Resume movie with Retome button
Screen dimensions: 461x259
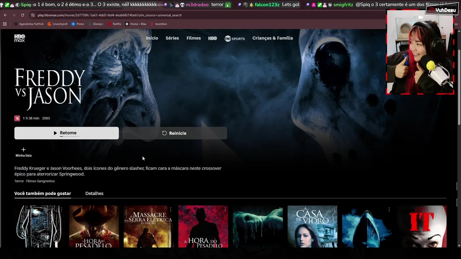tap(67, 133)
